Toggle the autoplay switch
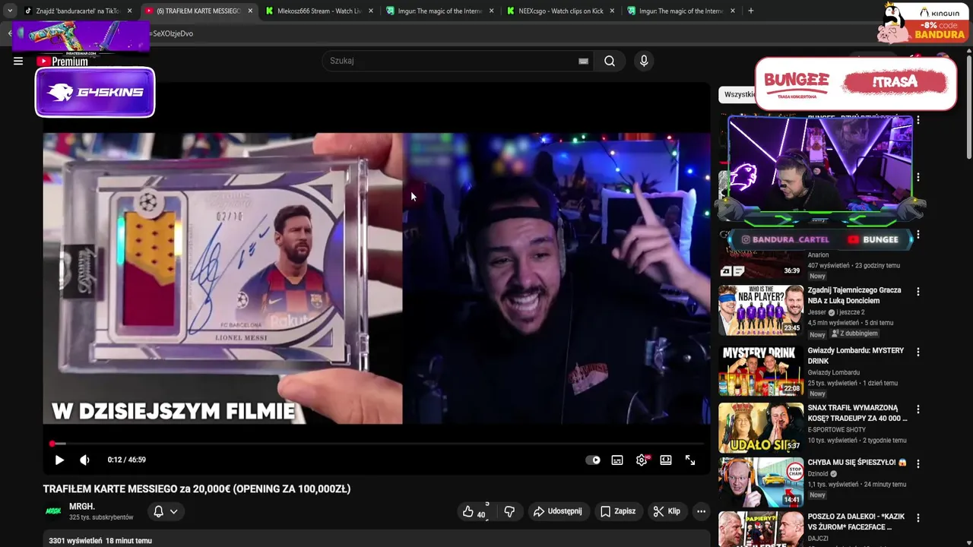The height and width of the screenshot is (547, 973). click(x=593, y=460)
